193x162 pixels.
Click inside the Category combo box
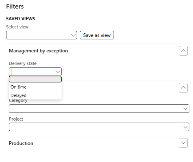pyautogui.click(x=99, y=108)
